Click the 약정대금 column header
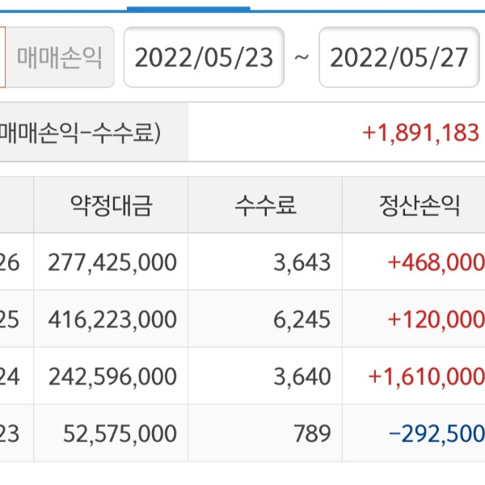 click(111, 205)
